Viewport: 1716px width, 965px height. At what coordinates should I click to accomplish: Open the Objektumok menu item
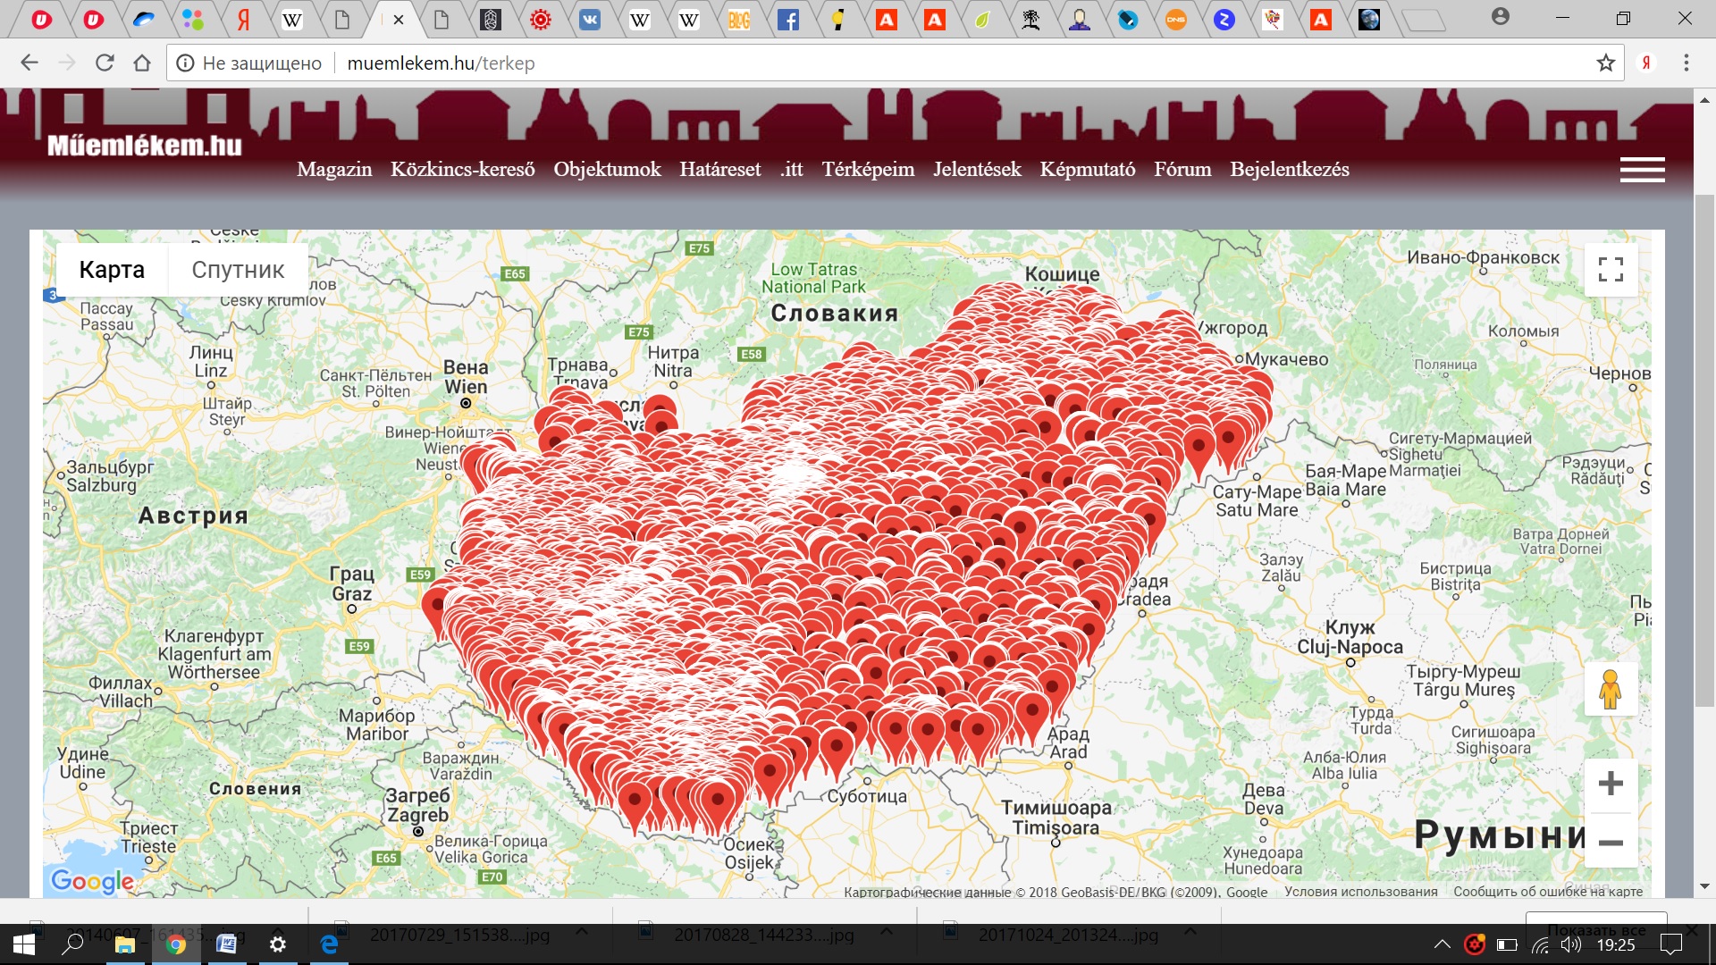pyautogui.click(x=607, y=170)
